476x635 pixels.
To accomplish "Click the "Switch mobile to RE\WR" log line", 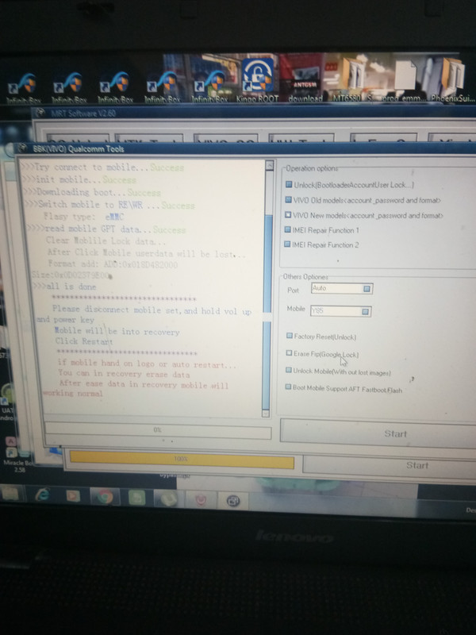I will [x=111, y=205].
